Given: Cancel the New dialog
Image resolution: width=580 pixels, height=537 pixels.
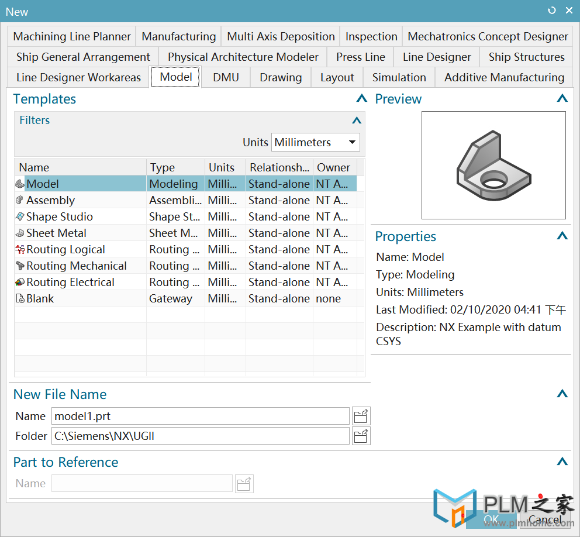Looking at the screenshot, I should [x=544, y=519].
